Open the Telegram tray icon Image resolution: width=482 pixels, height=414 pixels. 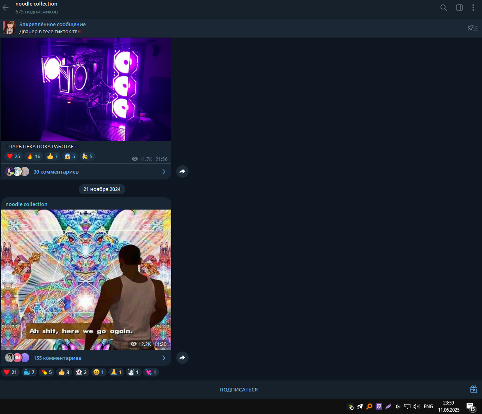pyautogui.click(x=360, y=406)
